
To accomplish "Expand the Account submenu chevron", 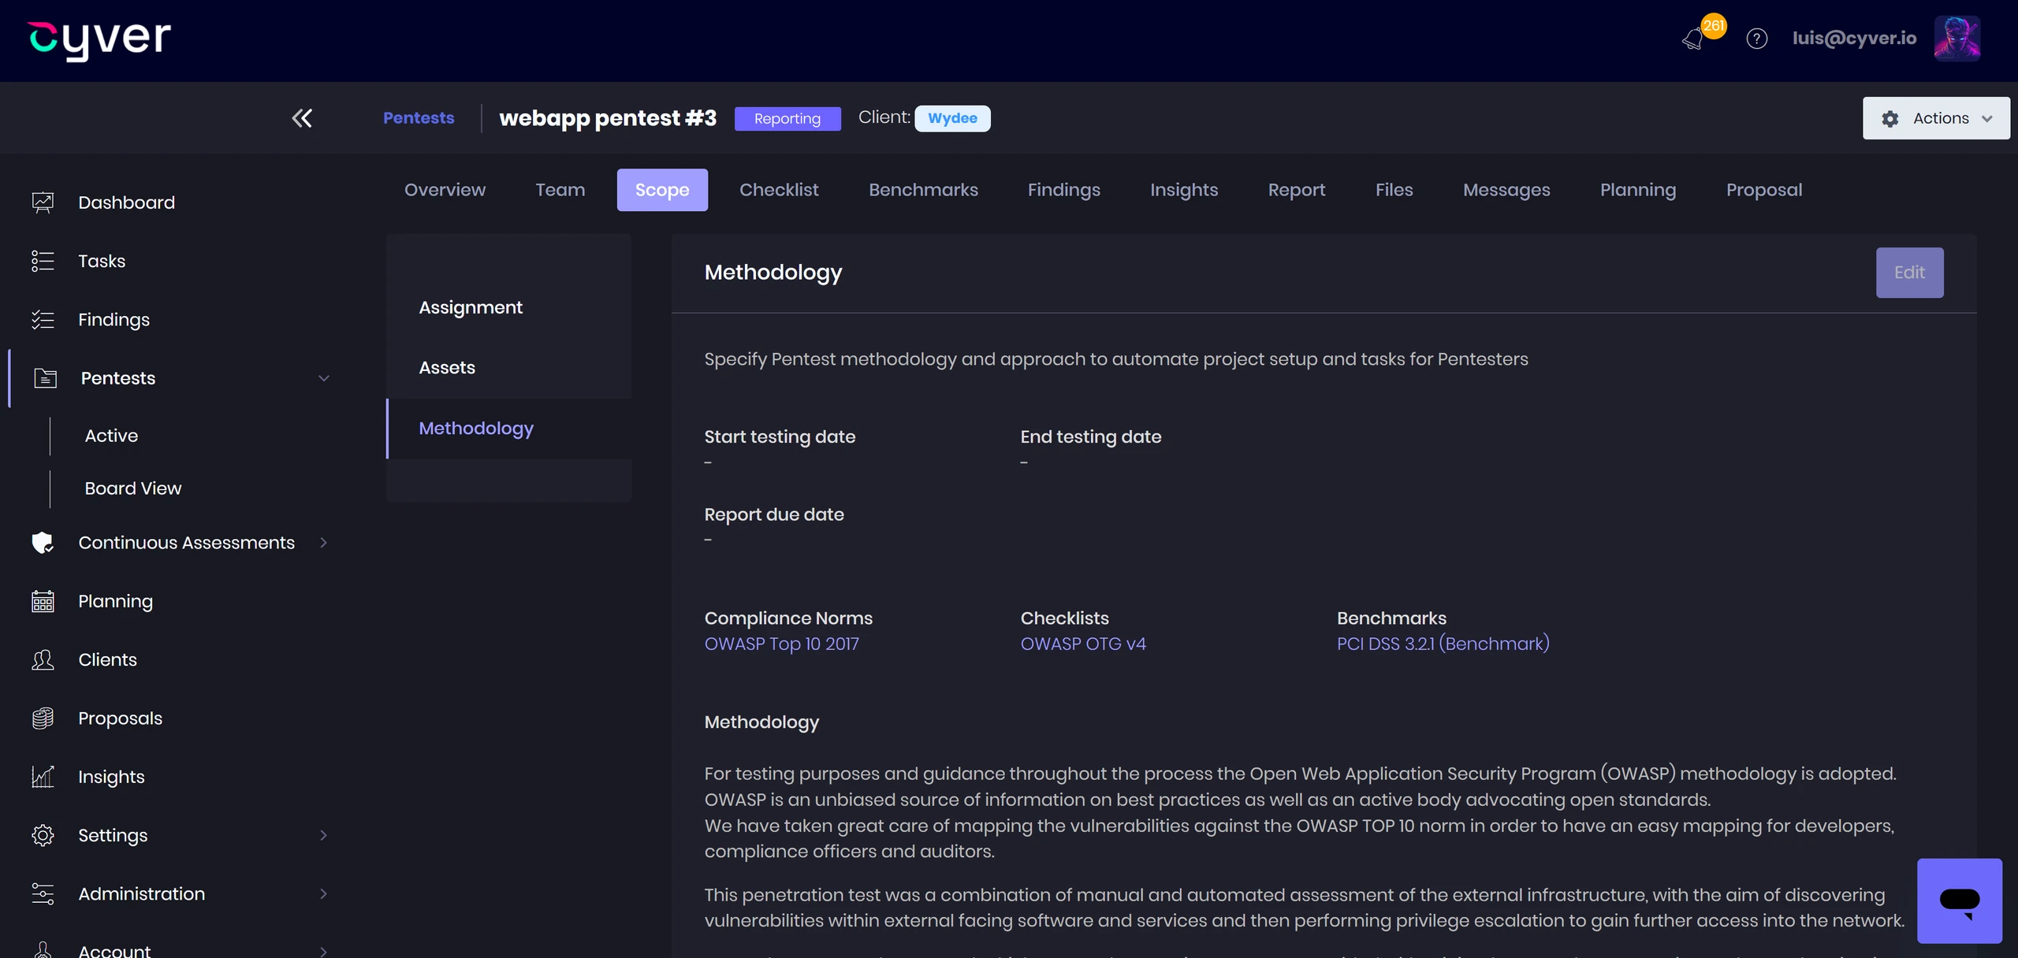I will pyautogui.click(x=323, y=951).
